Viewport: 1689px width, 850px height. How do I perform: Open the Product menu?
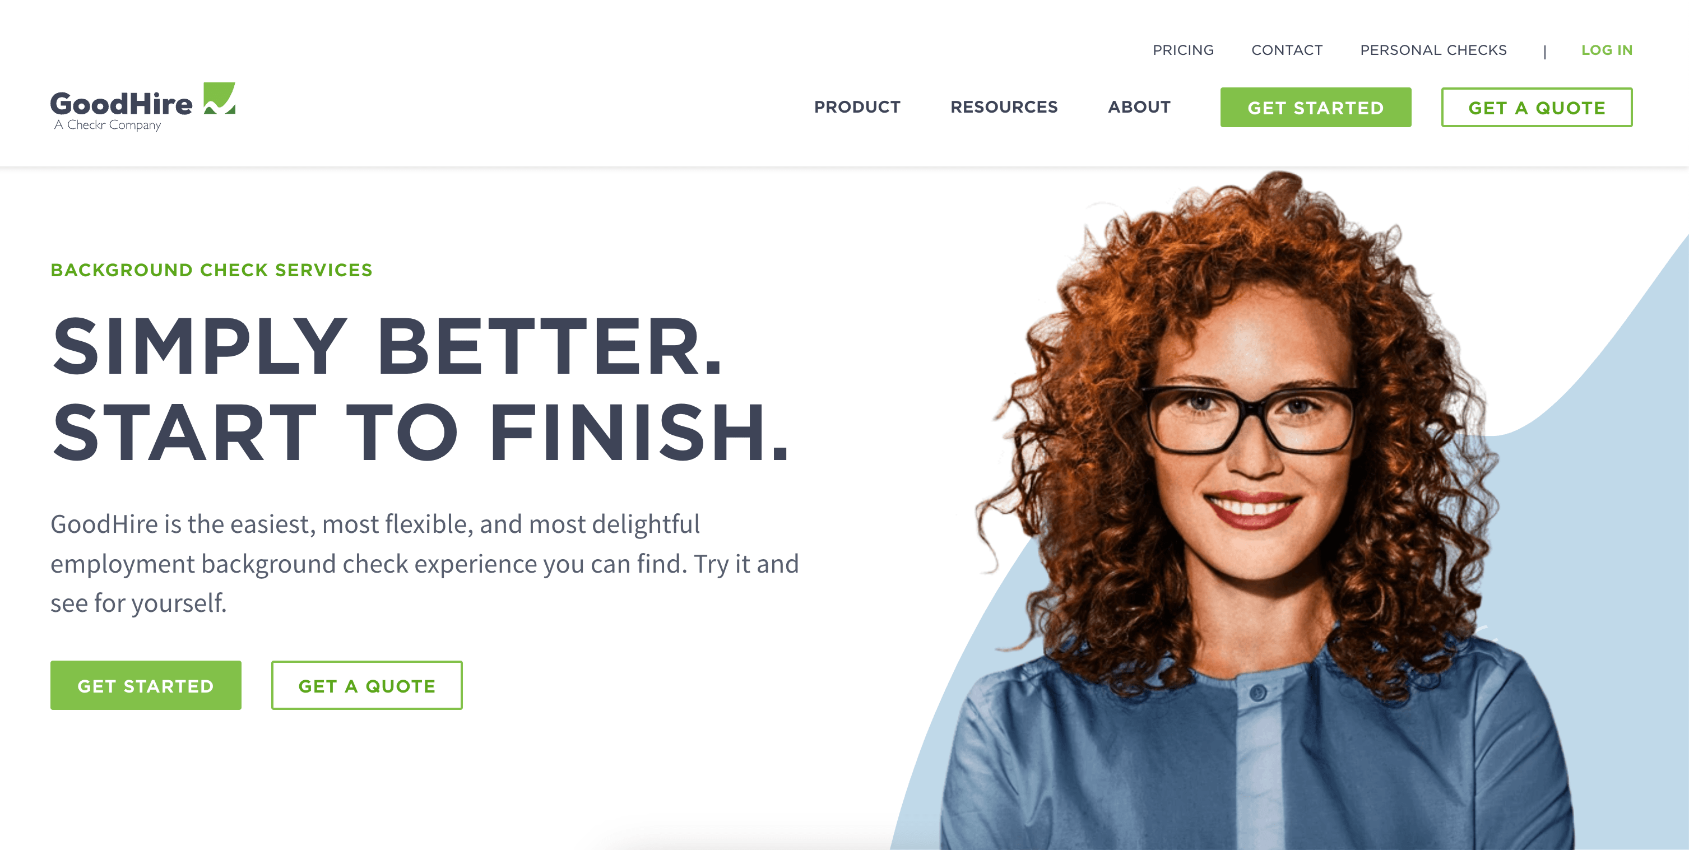pos(857,107)
